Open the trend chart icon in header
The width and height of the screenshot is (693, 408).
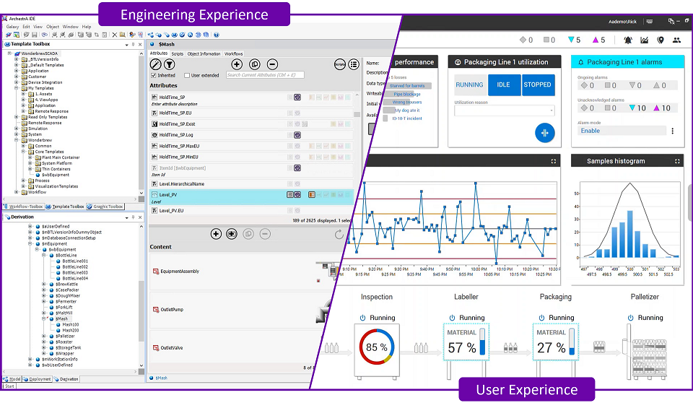pyautogui.click(x=644, y=40)
